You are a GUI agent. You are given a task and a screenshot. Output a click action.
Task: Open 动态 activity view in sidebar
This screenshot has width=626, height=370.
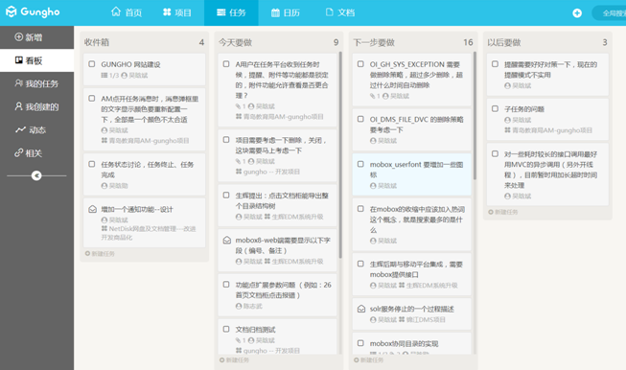31,129
